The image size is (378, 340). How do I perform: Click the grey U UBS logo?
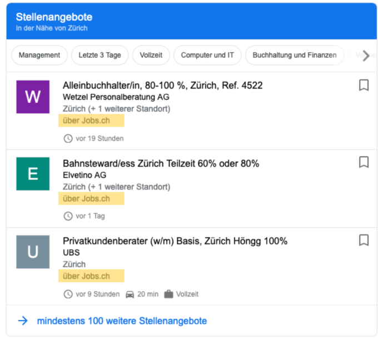(33, 252)
